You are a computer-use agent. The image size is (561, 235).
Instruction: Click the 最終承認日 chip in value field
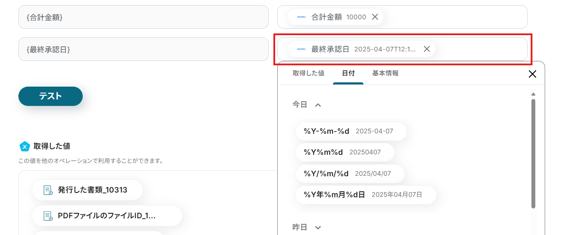click(x=361, y=49)
